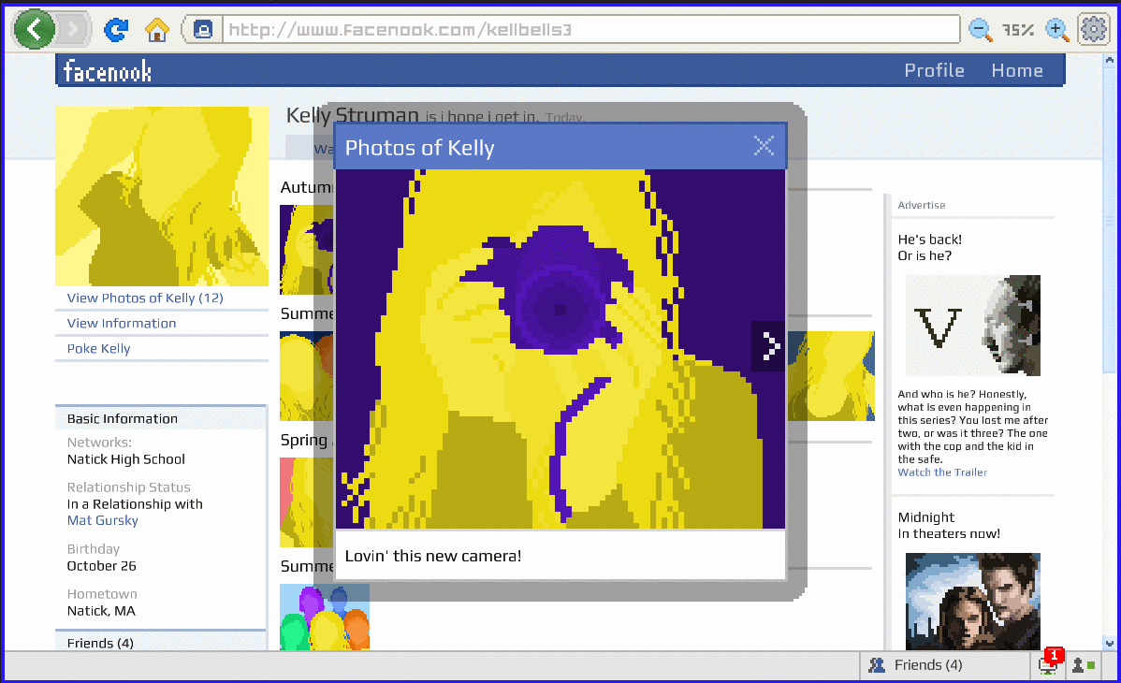Click the camera photo of Kelly
Image resolution: width=1121 pixels, height=683 pixels.
(560, 349)
